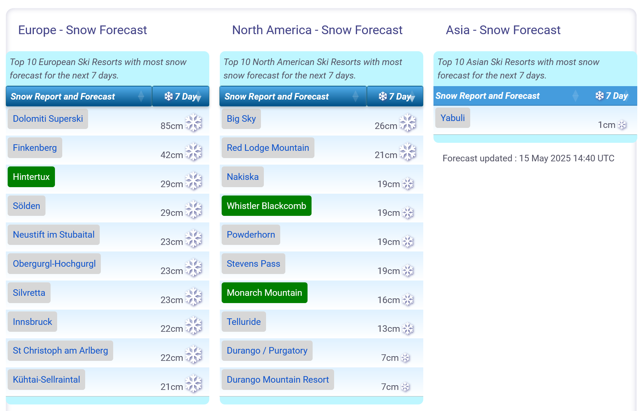
Task: Open the Yabuli resort link
Action: 452,118
